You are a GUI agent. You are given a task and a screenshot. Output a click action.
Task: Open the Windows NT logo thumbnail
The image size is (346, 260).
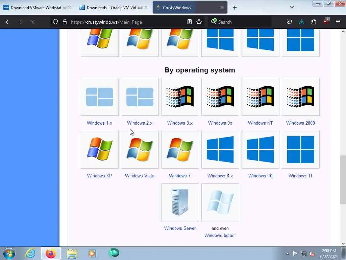point(261,97)
